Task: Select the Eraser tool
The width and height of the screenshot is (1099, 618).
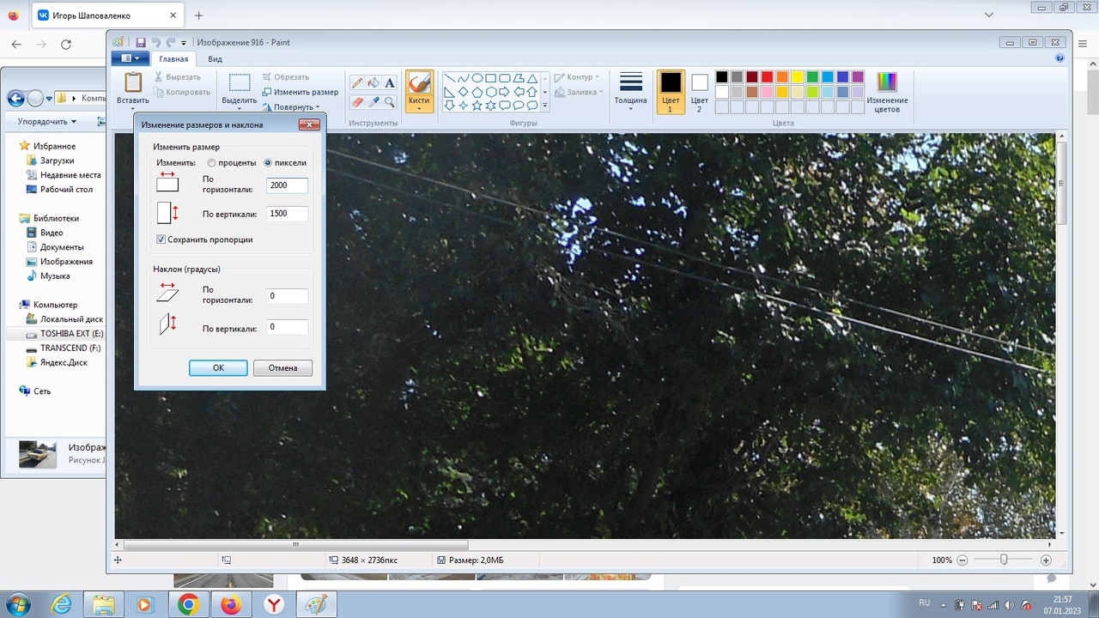Action: [x=358, y=102]
